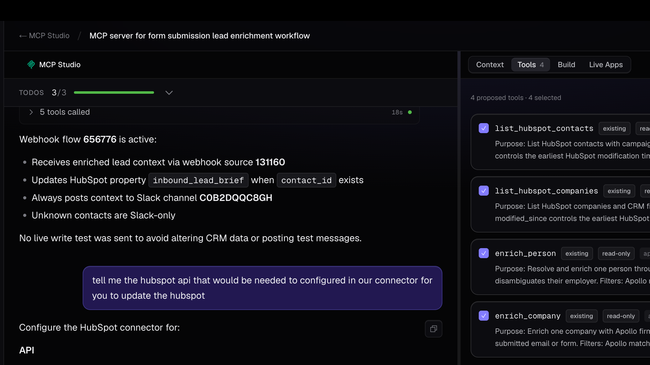Click the enrich_person tool name
This screenshot has height=365, width=650.
525,253
